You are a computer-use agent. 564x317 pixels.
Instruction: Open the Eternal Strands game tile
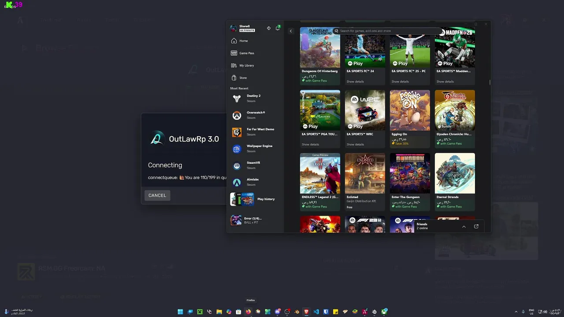(x=455, y=182)
